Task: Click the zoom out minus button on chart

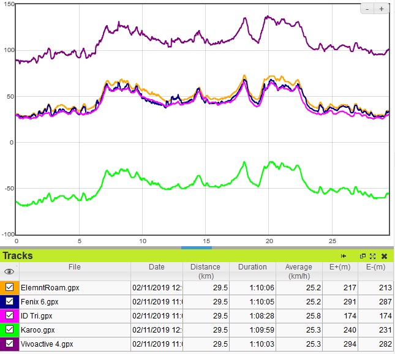Action: point(367,9)
